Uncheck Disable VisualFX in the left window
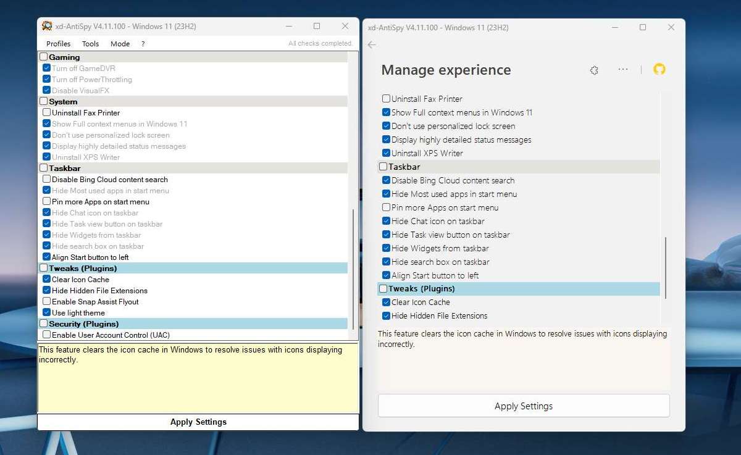Image resolution: width=741 pixels, height=455 pixels. [x=47, y=90]
